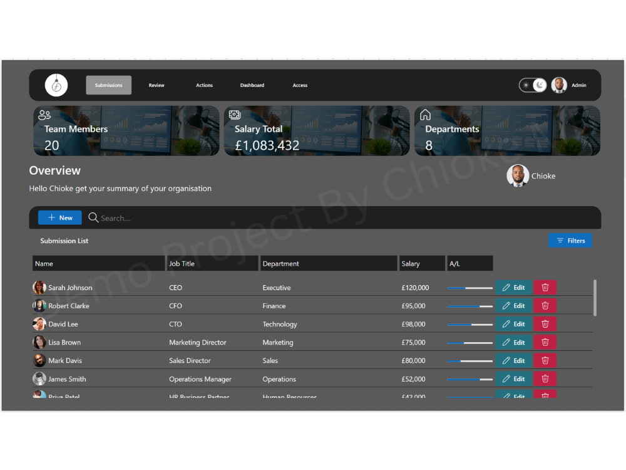Open the Salary Total card
This screenshot has width=626, height=470.
click(x=317, y=131)
